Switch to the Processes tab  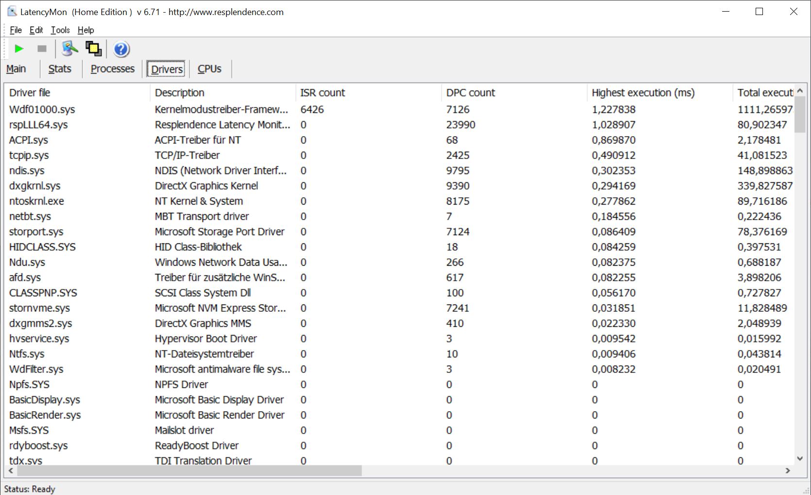click(x=112, y=69)
